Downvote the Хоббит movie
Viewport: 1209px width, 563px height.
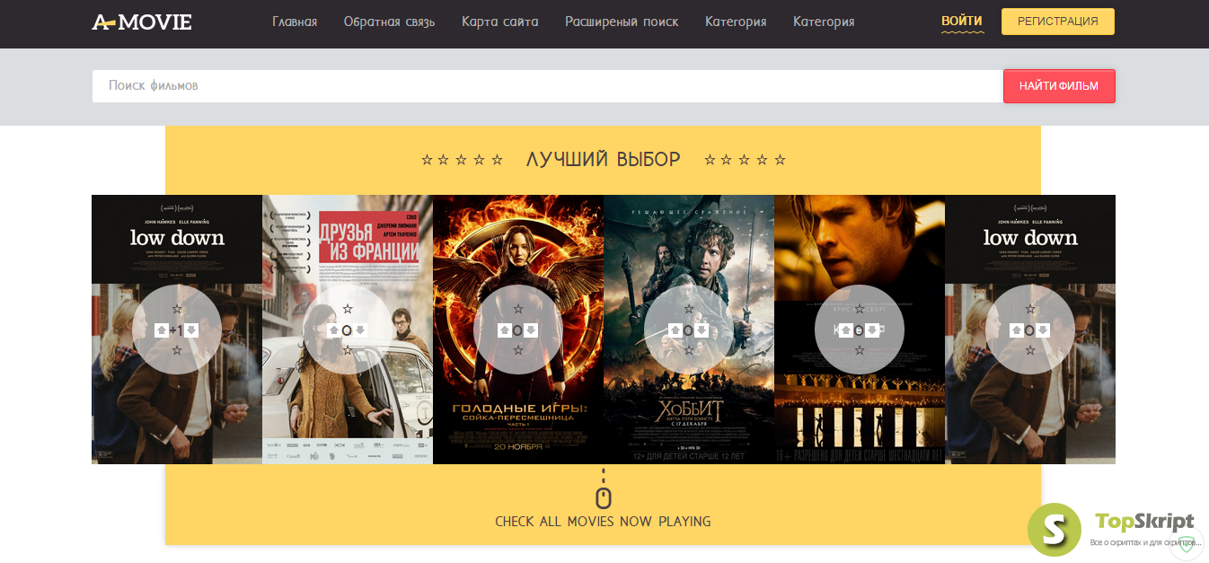coord(702,330)
